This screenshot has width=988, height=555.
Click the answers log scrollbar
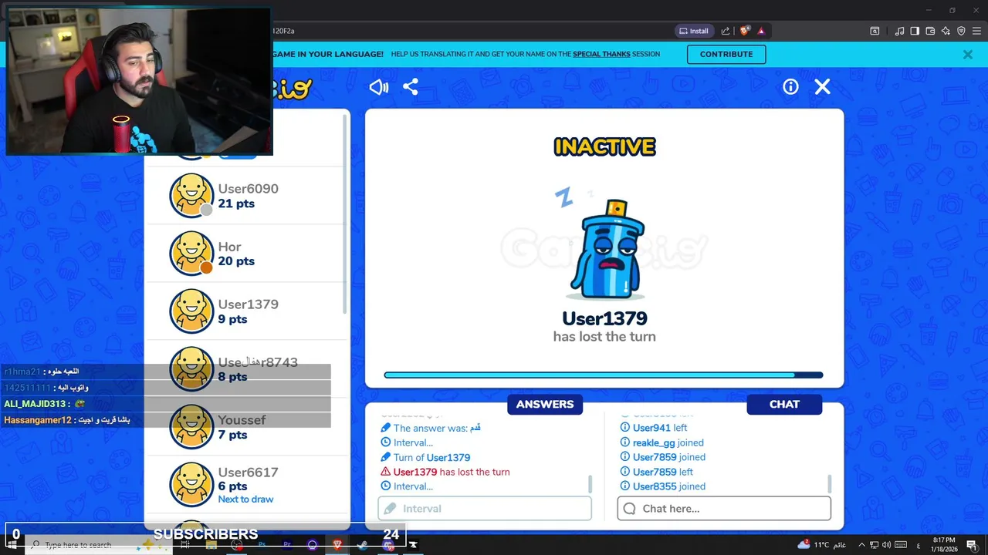coord(590,484)
